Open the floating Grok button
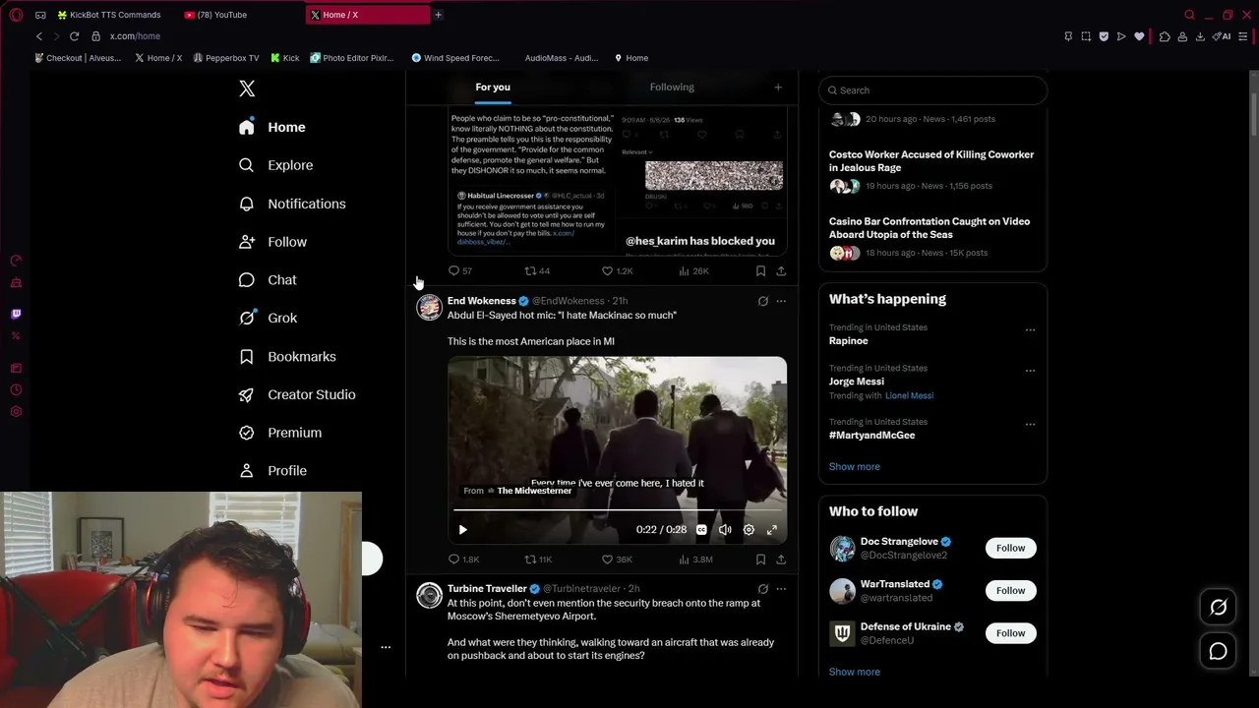1259x708 pixels. 1218,608
